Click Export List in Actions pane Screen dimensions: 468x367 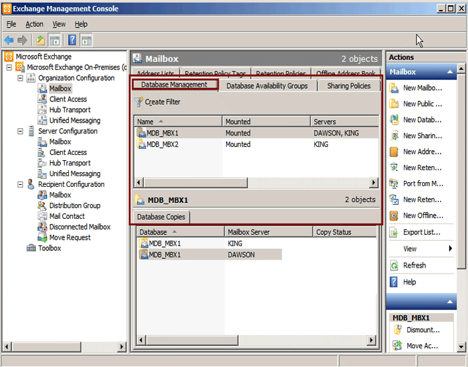click(x=421, y=232)
